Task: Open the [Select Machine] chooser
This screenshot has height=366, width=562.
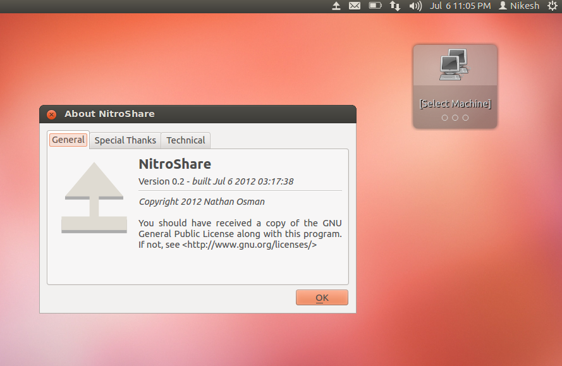Action: [x=455, y=103]
